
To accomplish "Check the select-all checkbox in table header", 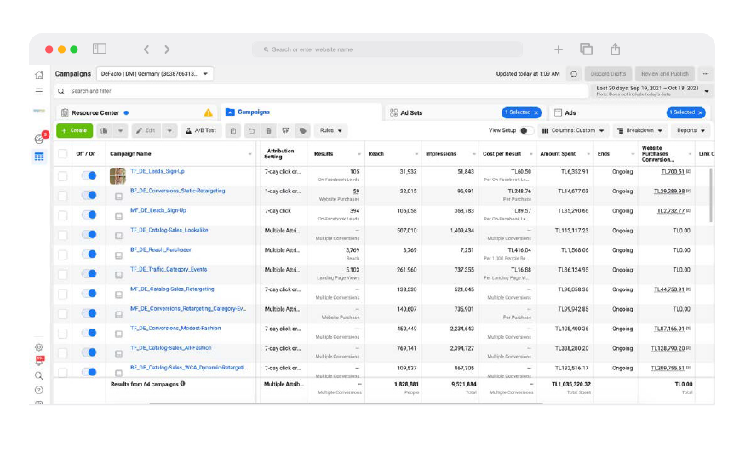I will pos(63,154).
